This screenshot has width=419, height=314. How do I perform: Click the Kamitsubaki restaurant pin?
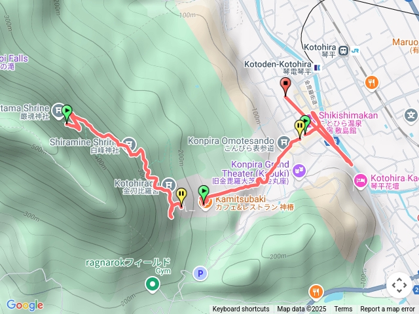click(205, 203)
